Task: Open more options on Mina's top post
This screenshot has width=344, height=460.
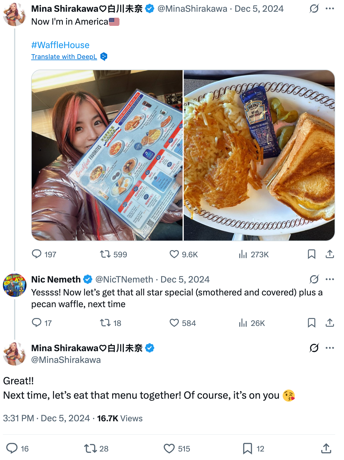Action: pos(330,9)
